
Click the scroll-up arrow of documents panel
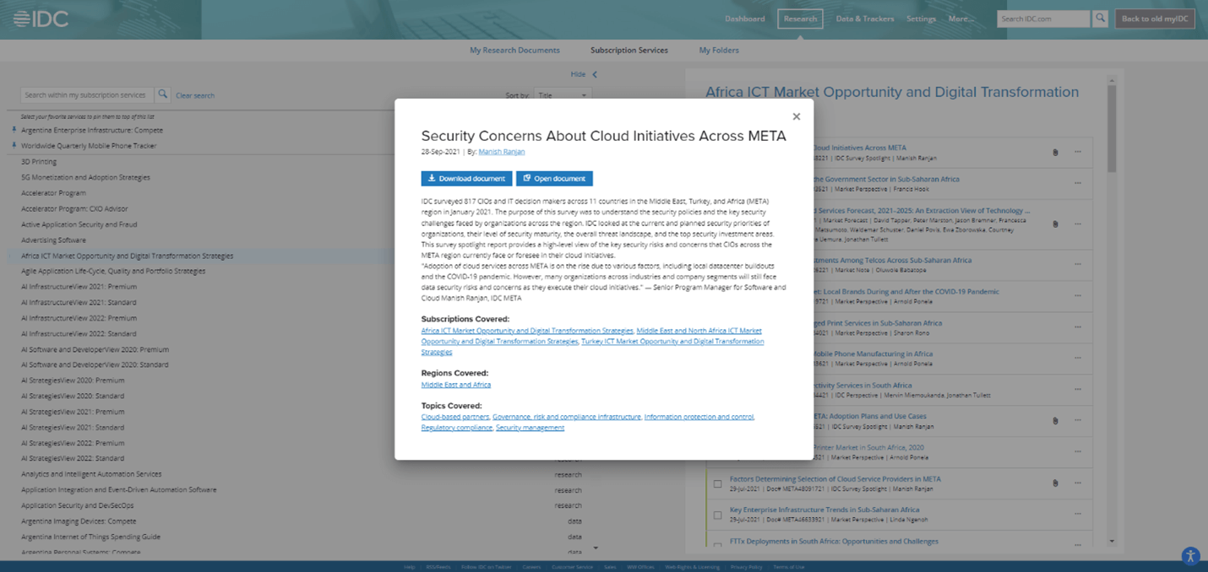1112,81
